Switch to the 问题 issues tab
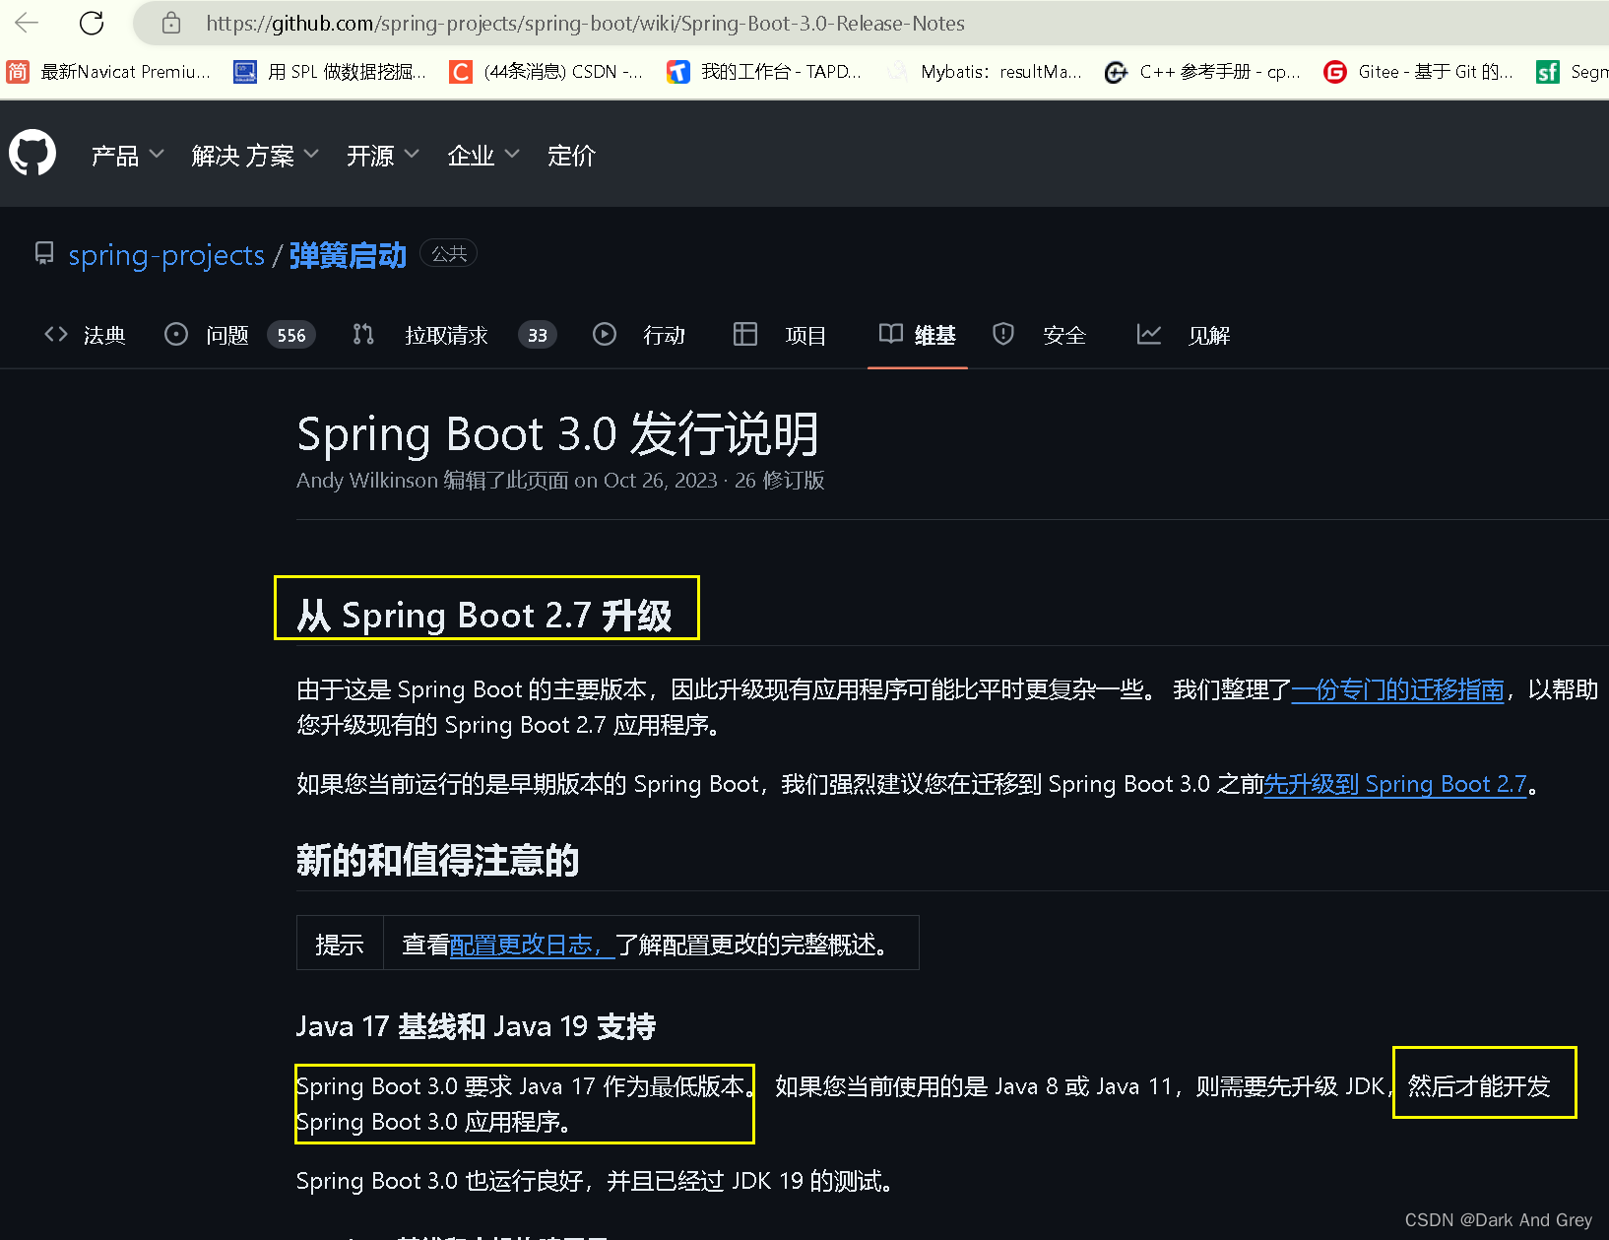This screenshot has width=1609, height=1240. coord(239,335)
